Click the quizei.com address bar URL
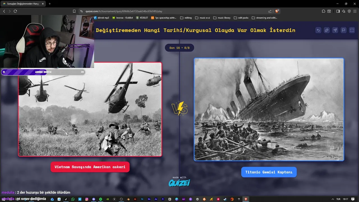 pyautogui.click(x=123, y=11)
